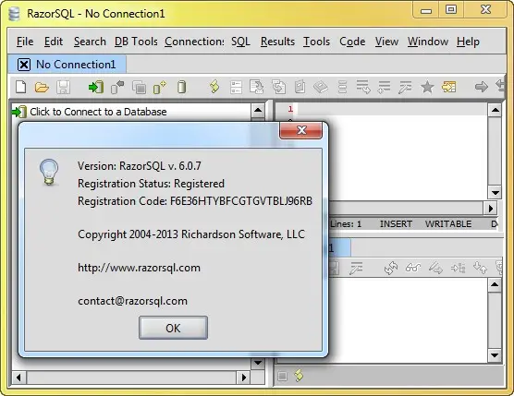The height and width of the screenshot is (396, 514).
Task: Click the three stacked bars toolbar icon
Action: 342,87
